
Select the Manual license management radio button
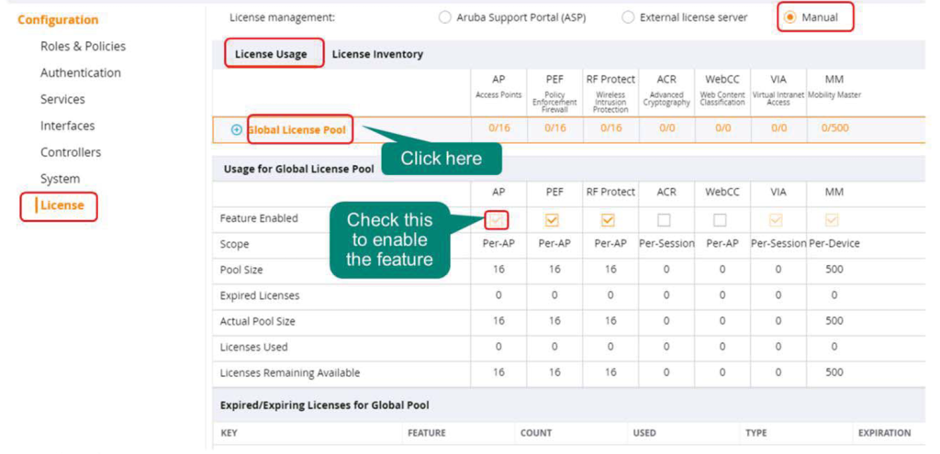pos(789,17)
